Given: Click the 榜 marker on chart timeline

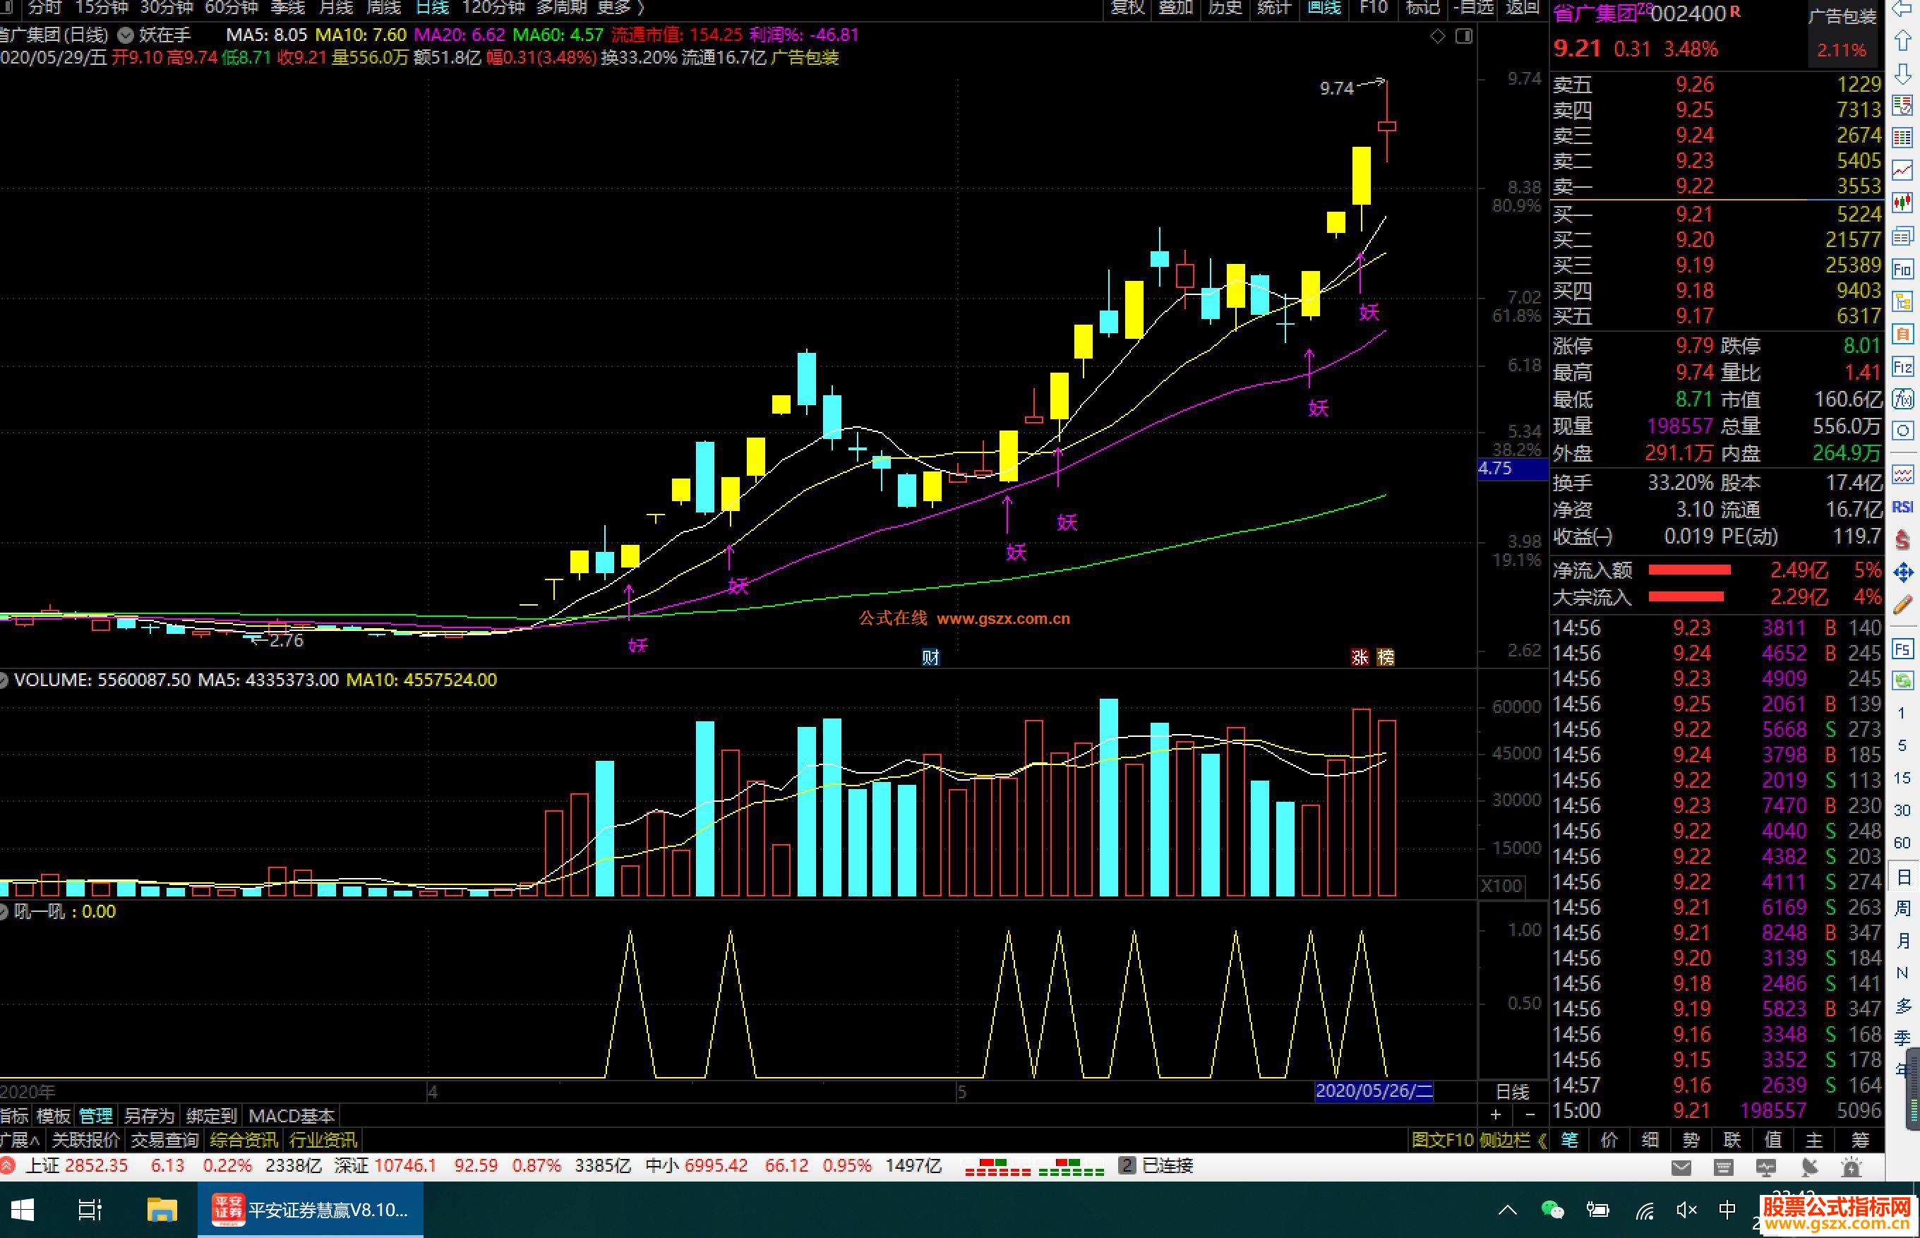Looking at the screenshot, I should tap(1386, 658).
